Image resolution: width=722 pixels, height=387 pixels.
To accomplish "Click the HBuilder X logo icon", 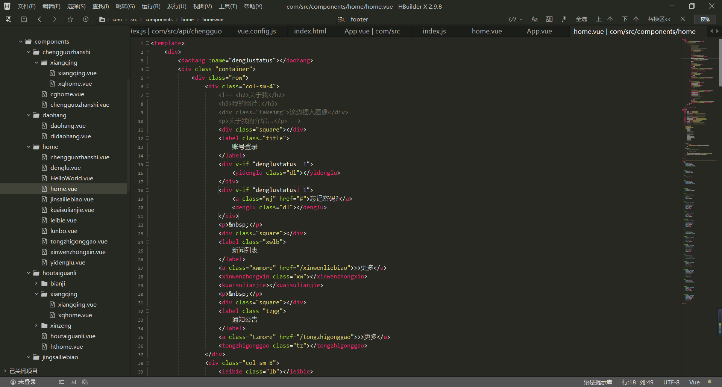I will (7, 6).
